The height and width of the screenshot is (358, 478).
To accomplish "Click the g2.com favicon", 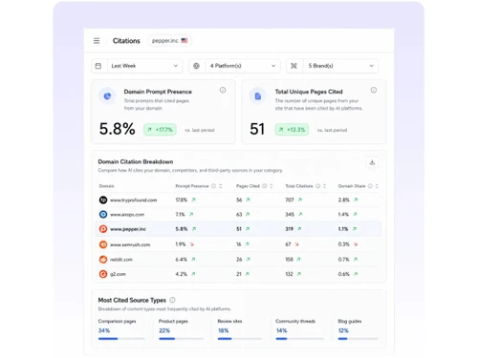I will (103, 274).
